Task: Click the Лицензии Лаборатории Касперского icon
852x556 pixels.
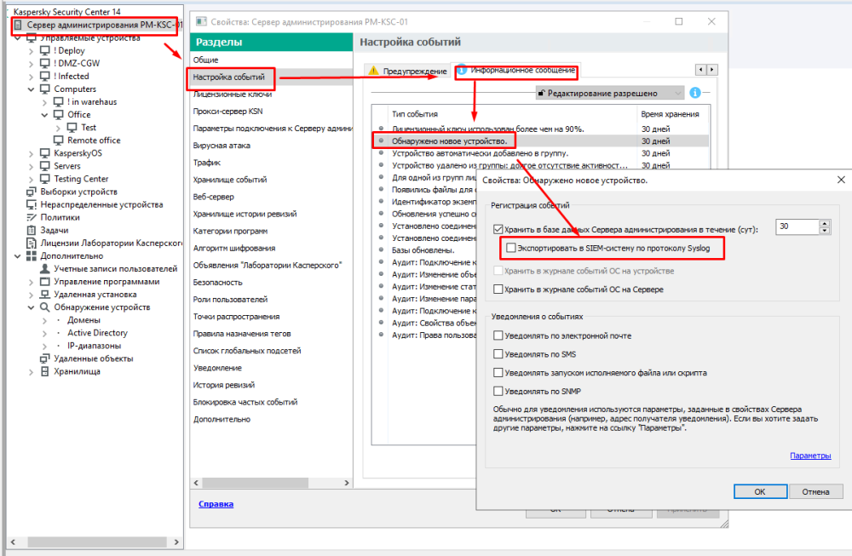Action: tap(32, 244)
